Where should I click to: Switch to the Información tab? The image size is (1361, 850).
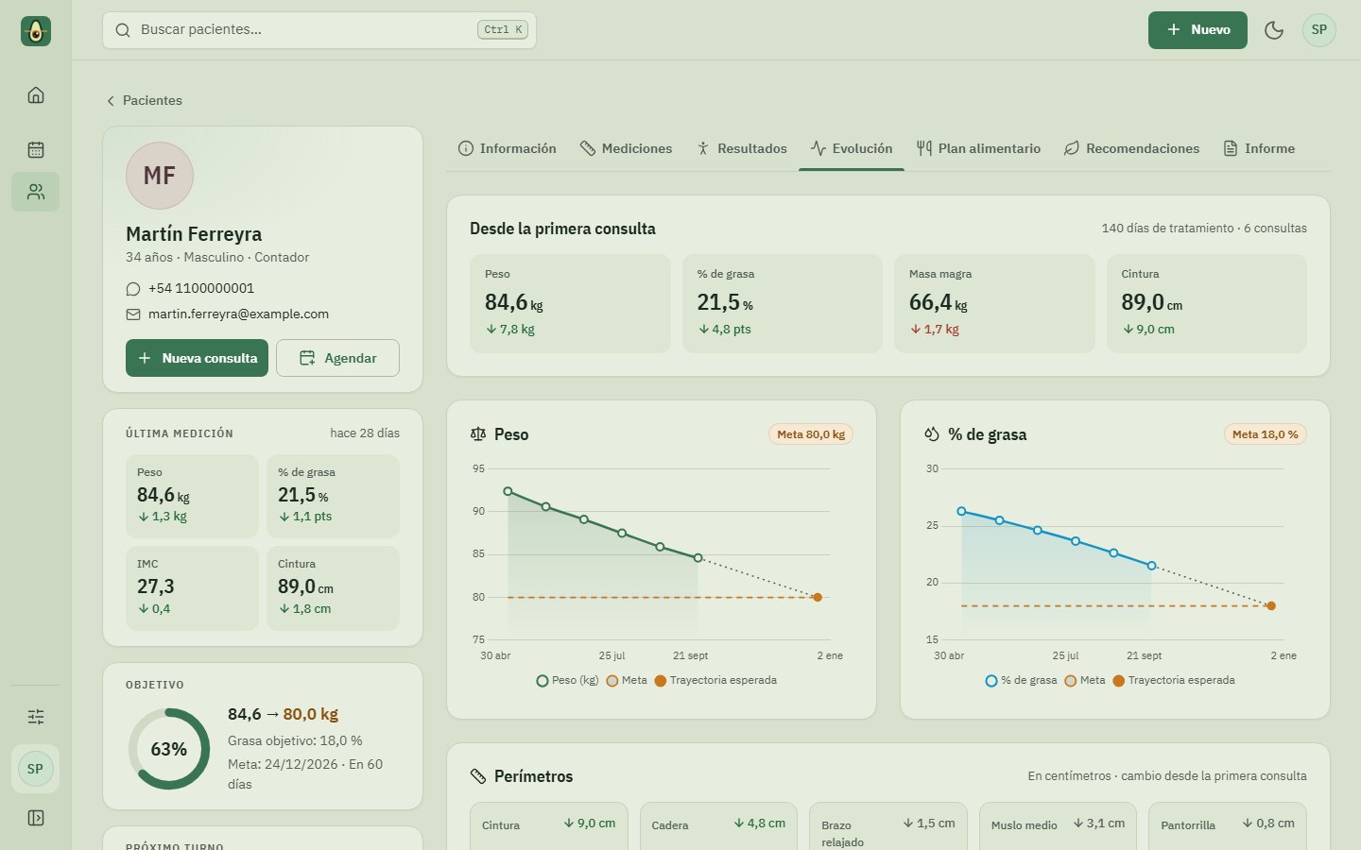click(x=507, y=148)
